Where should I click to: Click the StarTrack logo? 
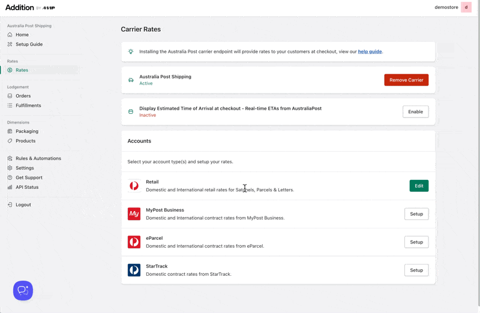134,270
